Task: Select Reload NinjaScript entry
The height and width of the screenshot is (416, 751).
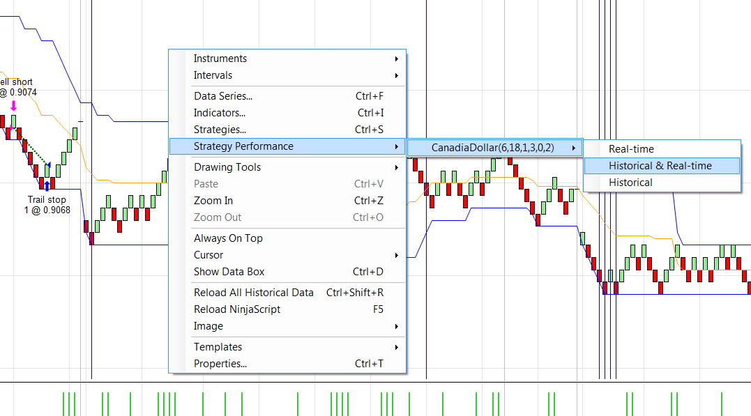Action: [237, 309]
